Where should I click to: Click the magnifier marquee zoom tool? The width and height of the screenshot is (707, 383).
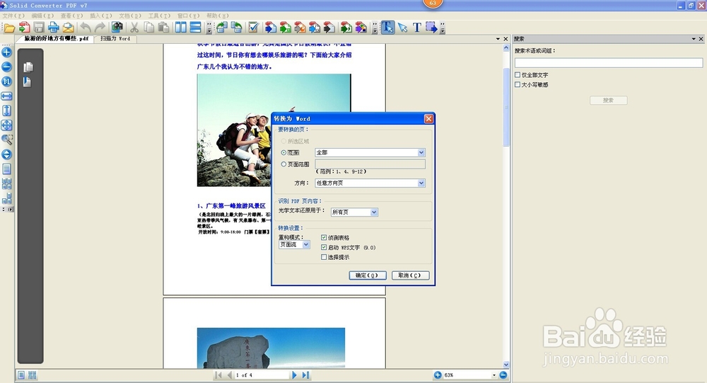[7, 139]
